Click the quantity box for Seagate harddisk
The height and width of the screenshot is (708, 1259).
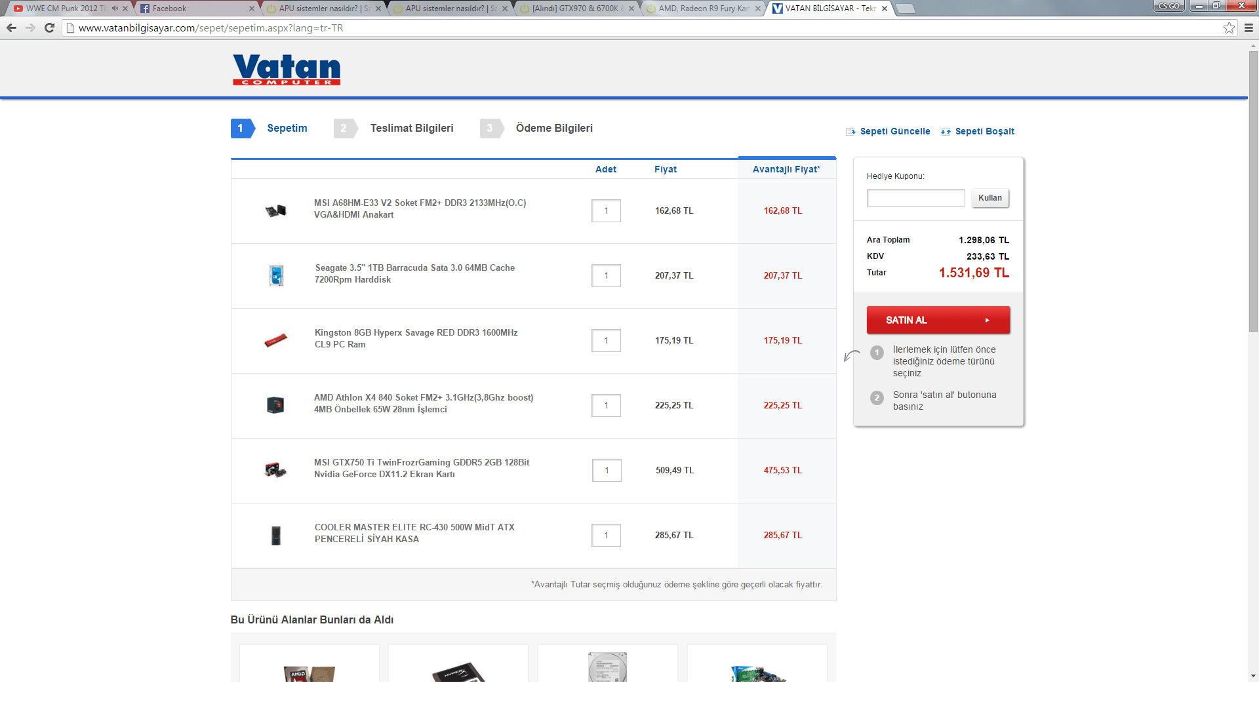[x=606, y=275]
